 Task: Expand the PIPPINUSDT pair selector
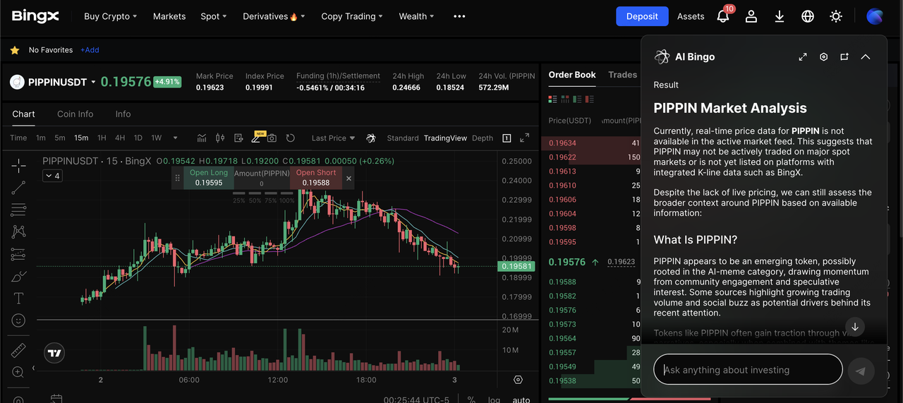[x=93, y=83]
